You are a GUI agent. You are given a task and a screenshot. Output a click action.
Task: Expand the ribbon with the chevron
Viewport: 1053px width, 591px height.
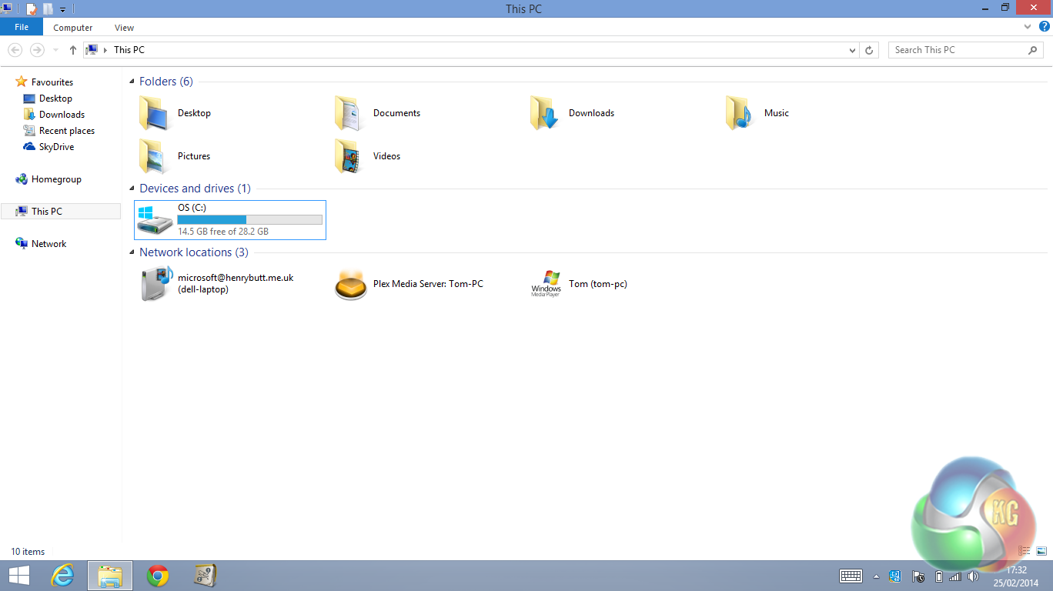pyautogui.click(x=1028, y=27)
